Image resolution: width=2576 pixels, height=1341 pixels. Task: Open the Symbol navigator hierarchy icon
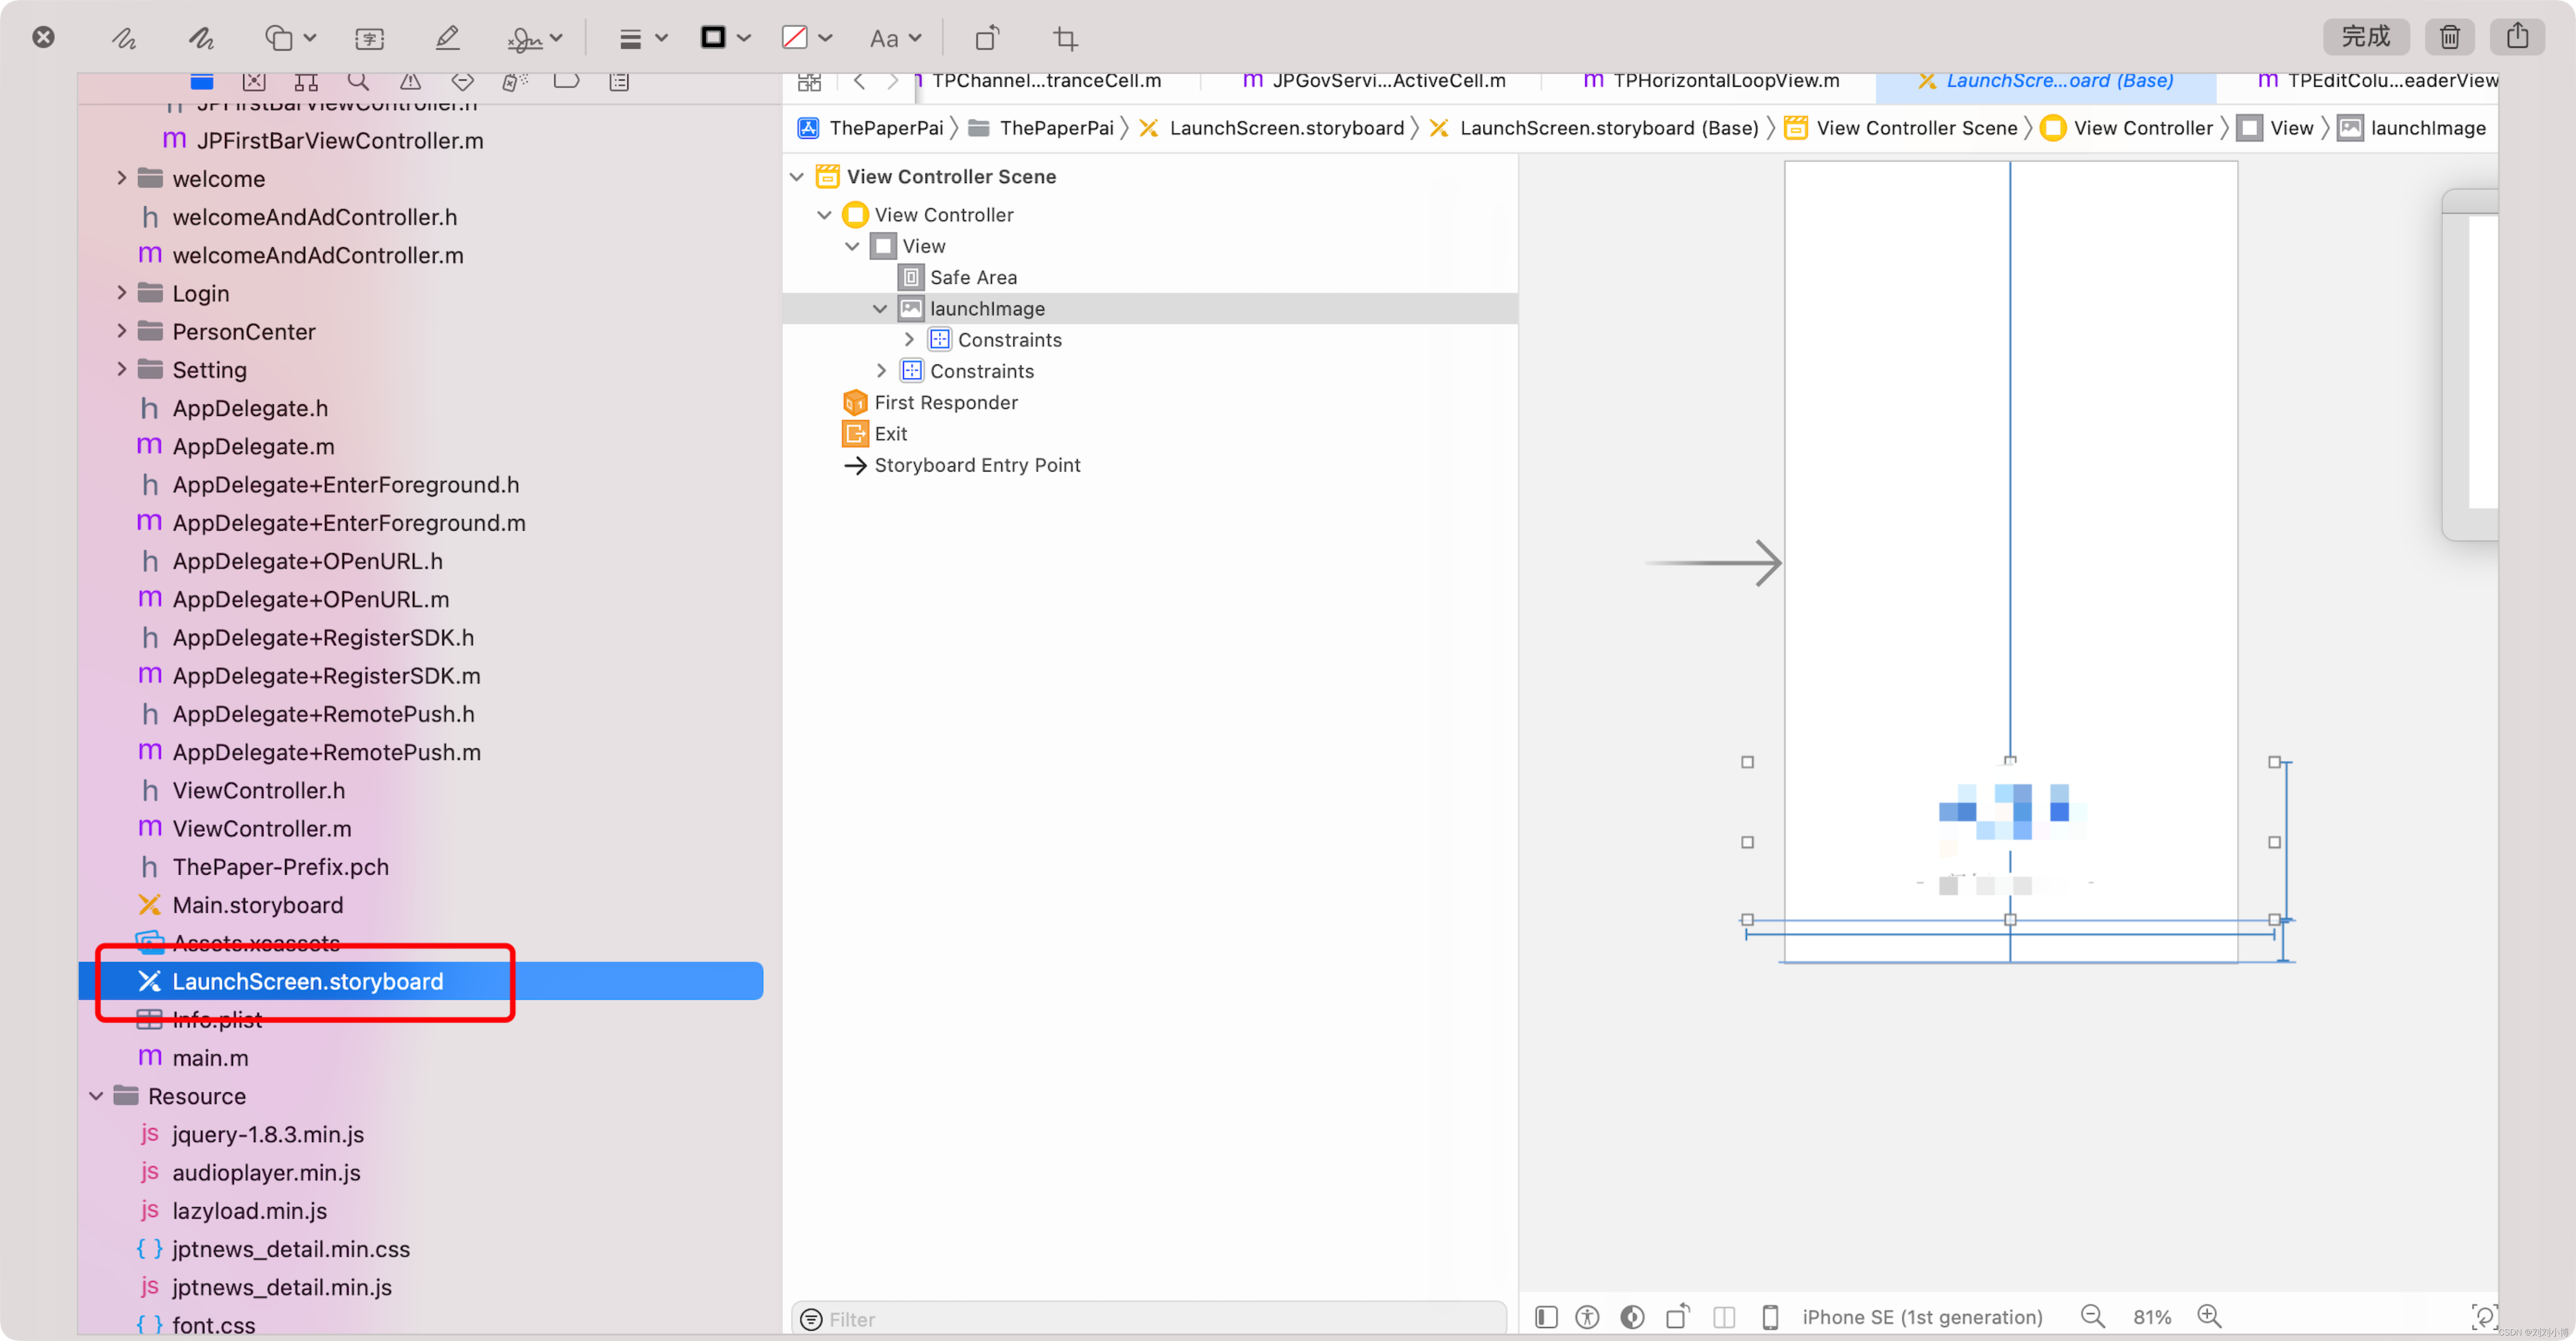tap(306, 81)
